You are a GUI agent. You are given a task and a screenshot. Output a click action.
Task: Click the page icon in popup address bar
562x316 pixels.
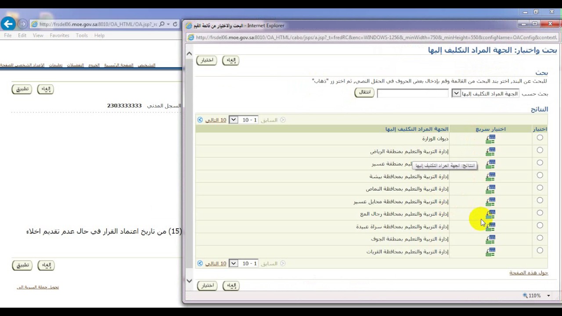point(191,37)
